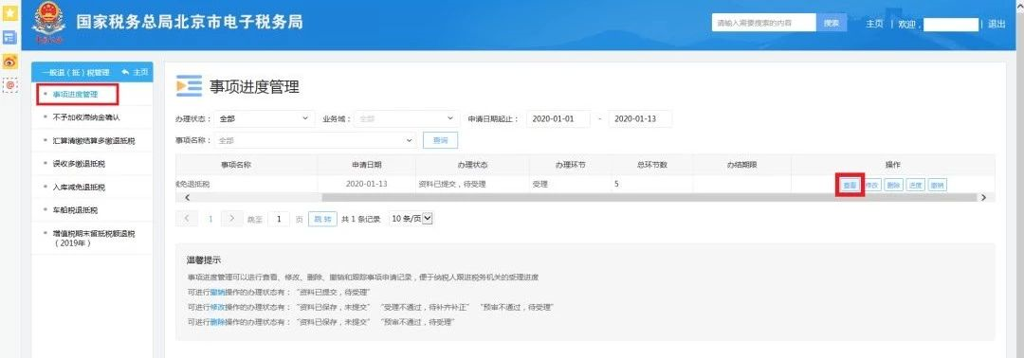Click the 修改 edit button in table row
This screenshot has width=1024, height=358.
click(872, 186)
